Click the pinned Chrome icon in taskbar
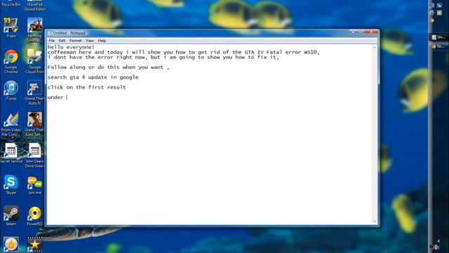 tap(432, 20)
